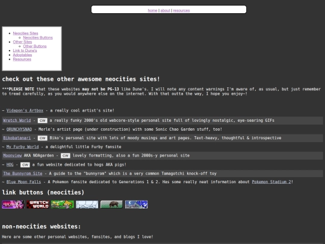The image size is (325, 244).
Task: Click the 'non-neocities websites:' heading
Action: pos(42,227)
